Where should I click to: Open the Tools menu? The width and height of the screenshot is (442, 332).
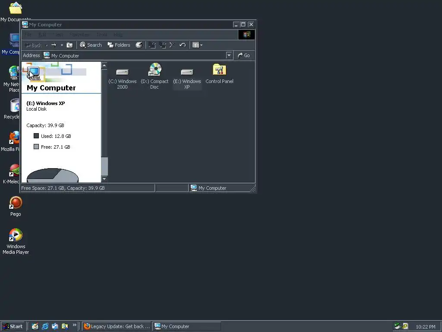point(102,35)
